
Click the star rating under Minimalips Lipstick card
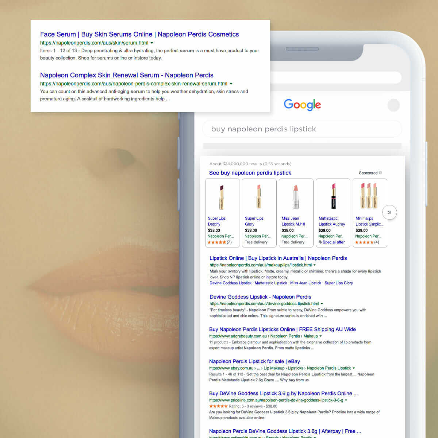tap(364, 242)
